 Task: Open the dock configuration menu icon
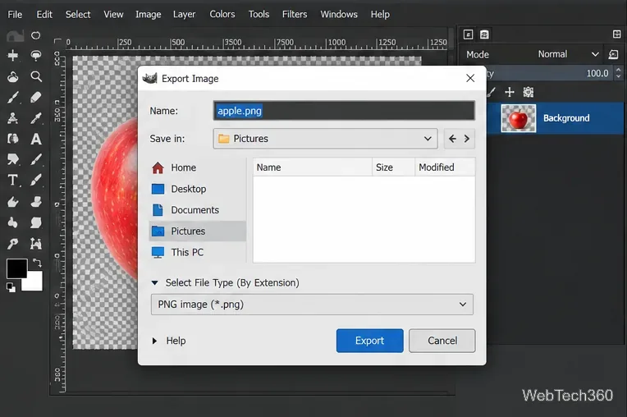pyautogui.click(x=617, y=34)
